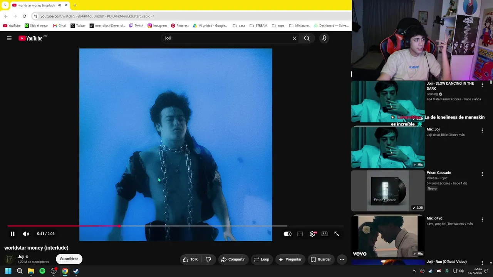This screenshot has width=493, height=277.
Task: Open options for SLOW DANCING IN THE DARK
Action: point(482,85)
